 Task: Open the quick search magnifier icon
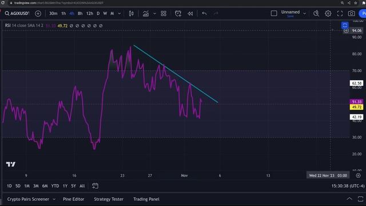316,14
